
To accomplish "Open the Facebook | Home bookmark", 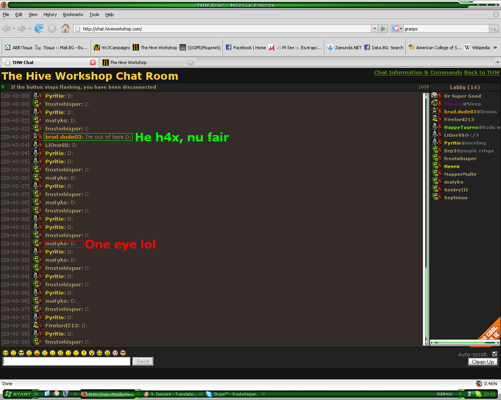I will click(x=246, y=48).
